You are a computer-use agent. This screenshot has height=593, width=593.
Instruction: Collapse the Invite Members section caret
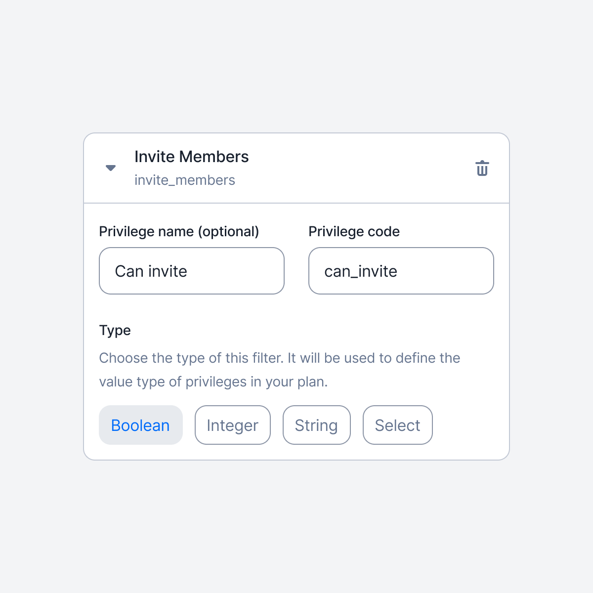pos(111,168)
